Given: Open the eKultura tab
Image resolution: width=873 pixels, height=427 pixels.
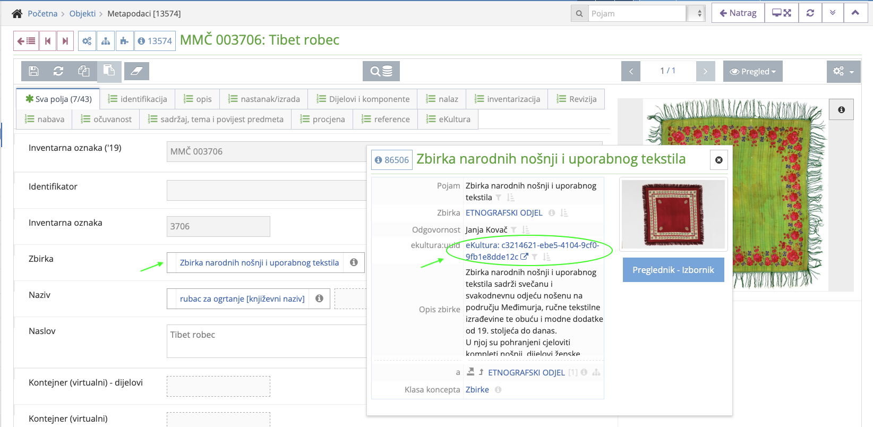Looking at the screenshot, I should click(x=448, y=119).
